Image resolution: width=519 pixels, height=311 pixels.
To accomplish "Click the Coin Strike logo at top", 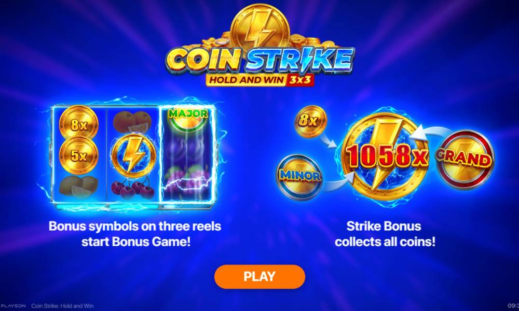I will (260, 61).
